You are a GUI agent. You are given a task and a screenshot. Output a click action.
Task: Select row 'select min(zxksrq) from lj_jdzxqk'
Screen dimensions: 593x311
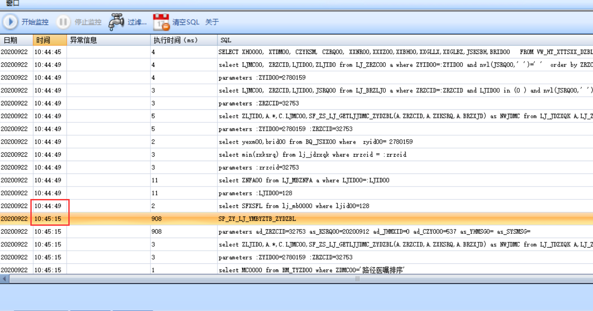(x=296, y=155)
